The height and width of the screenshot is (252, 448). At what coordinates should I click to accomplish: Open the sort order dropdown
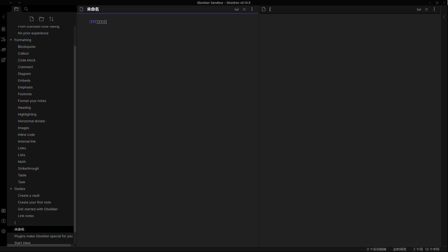(x=51, y=19)
